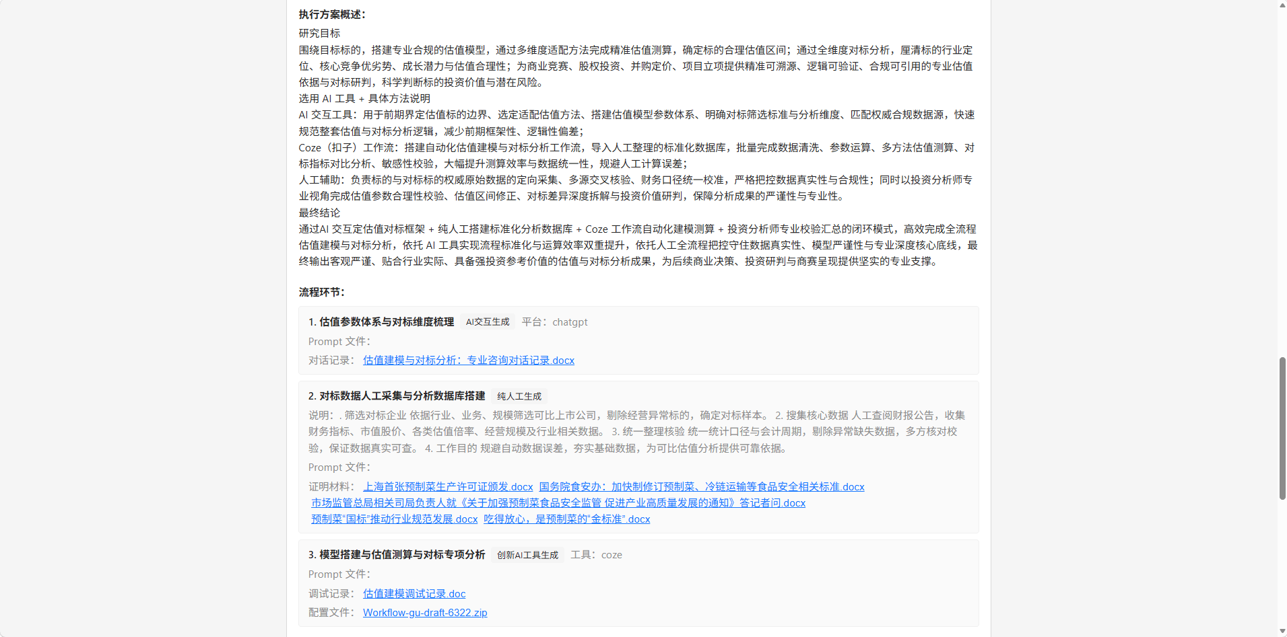
Task: Click the 选用 AI 工具 + 具体方法说明 line
Action: point(364,99)
